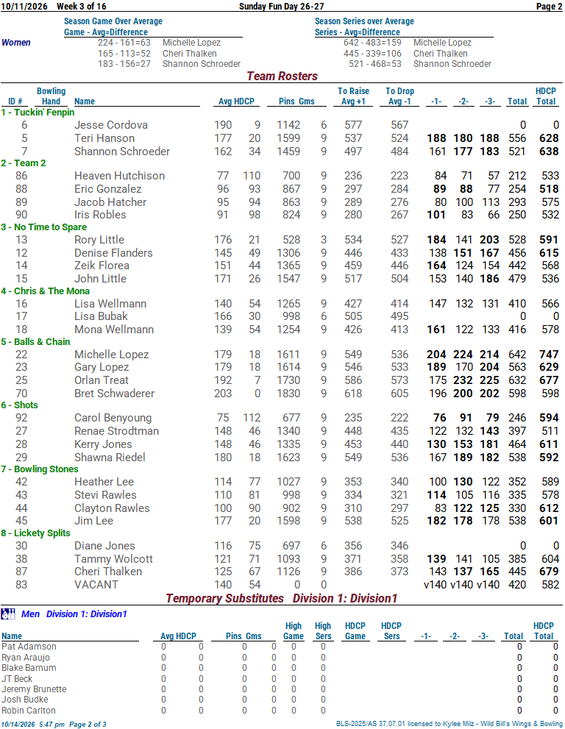This screenshot has height=729, width=565.
Task: Select the '1 - Tuckin' Fenpin' team heading
Action: pos(38,113)
